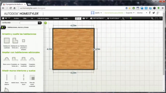
Task: Click the zoom slider green handle
Action: (131, 18)
